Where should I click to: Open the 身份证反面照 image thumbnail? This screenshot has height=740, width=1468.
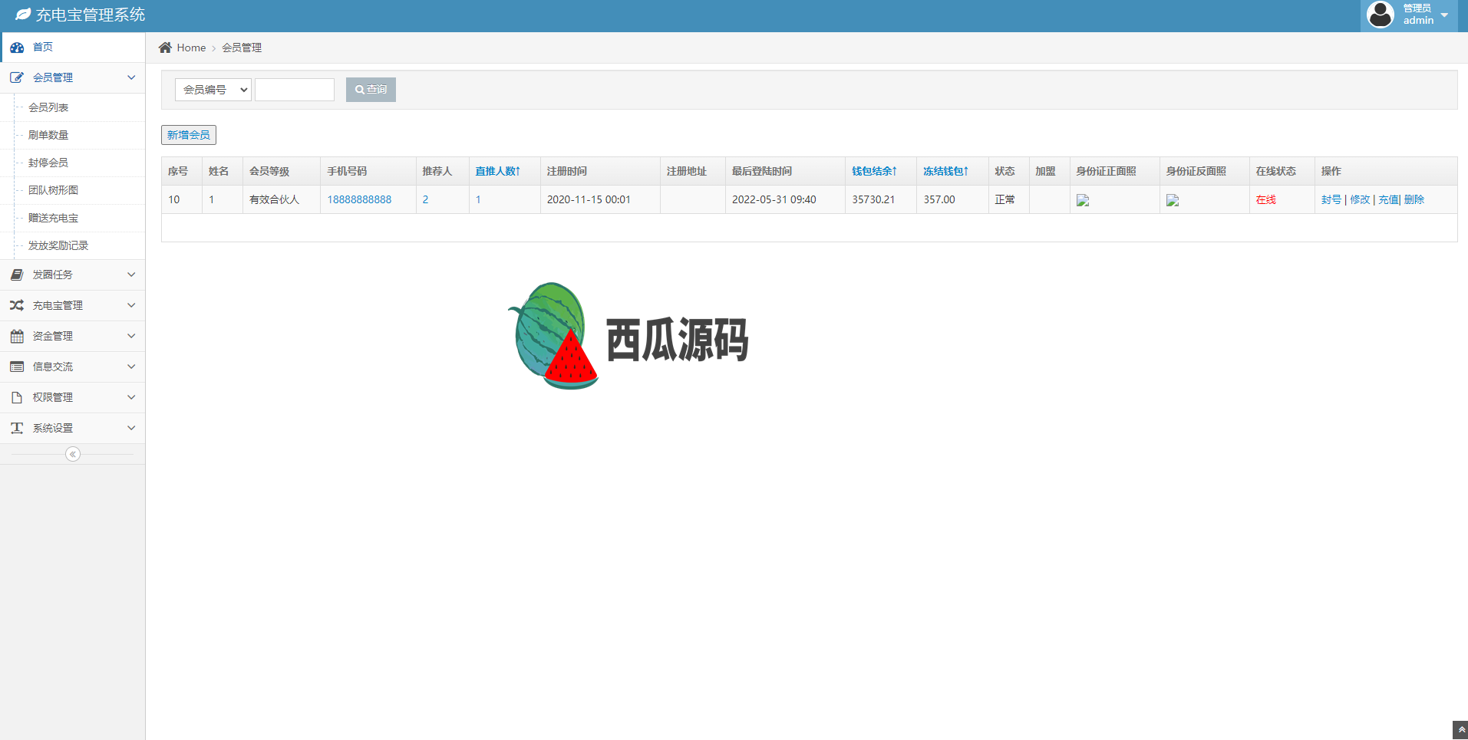pyautogui.click(x=1173, y=200)
